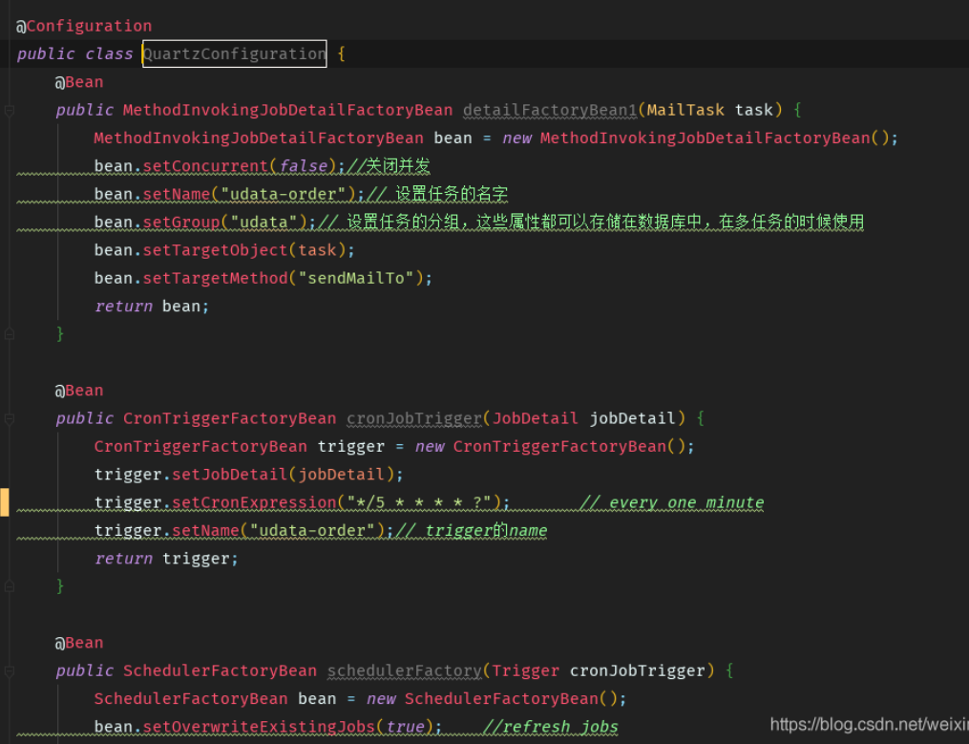Click cronJobTrigger parameter in schedulerFactory signature
Image resolution: width=969 pixels, height=744 pixels.
pyautogui.click(x=637, y=671)
